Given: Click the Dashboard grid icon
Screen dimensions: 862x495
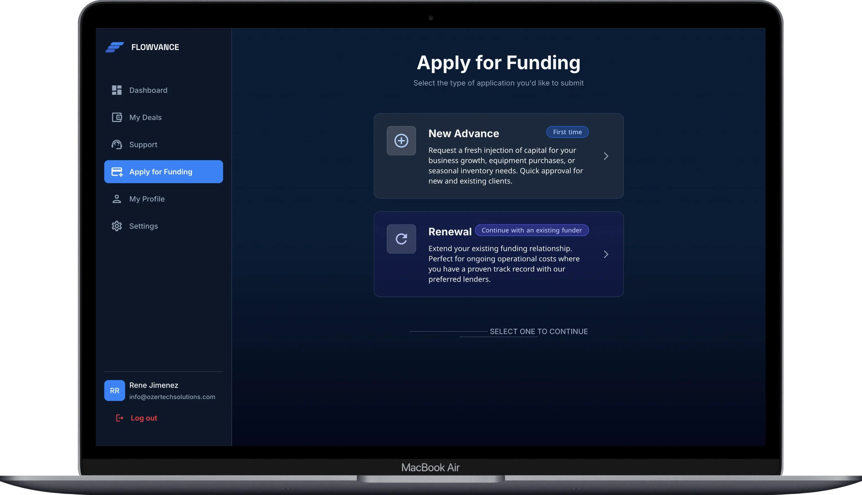Looking at the screenshot, I should pos(117,90).
